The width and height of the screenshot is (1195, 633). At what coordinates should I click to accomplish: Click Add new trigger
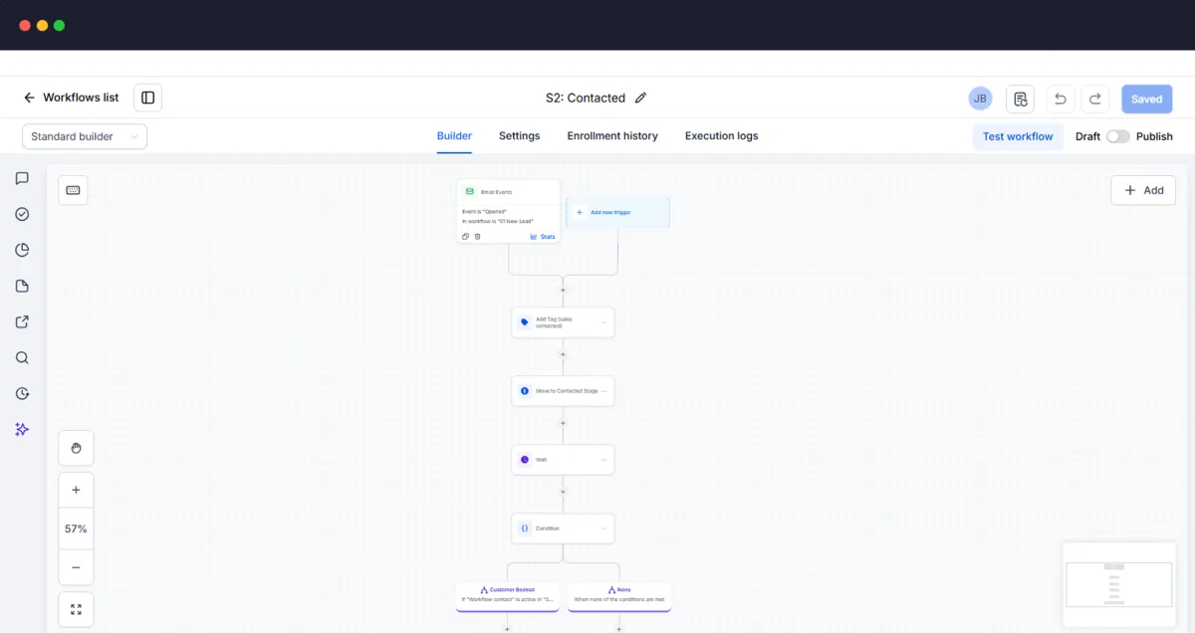pos(617,212)
